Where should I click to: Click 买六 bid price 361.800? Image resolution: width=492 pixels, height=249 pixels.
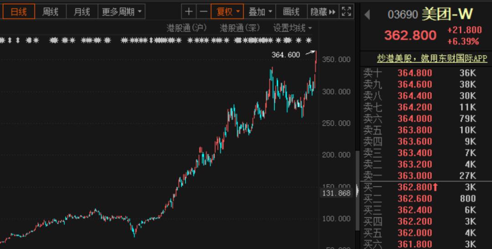(x=415, y=244)
